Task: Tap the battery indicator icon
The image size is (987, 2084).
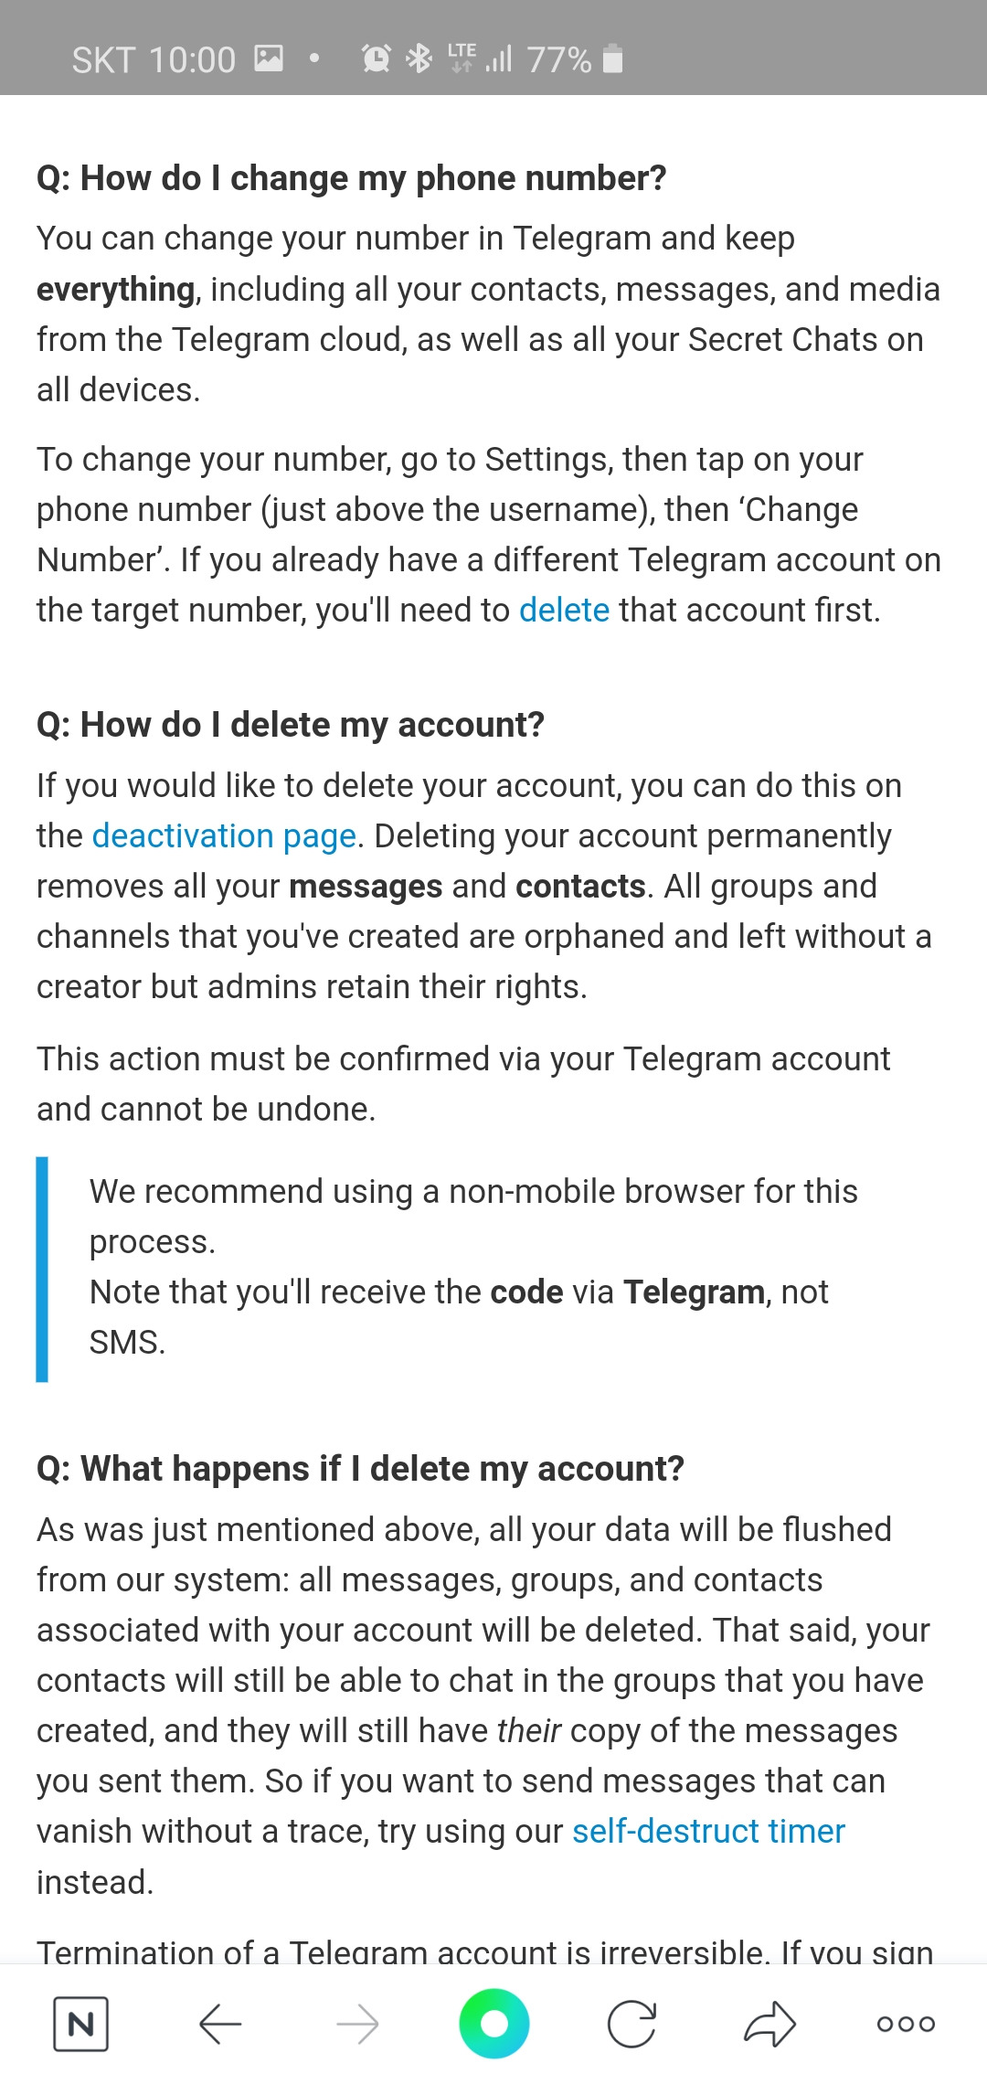Action: [614, 58]
